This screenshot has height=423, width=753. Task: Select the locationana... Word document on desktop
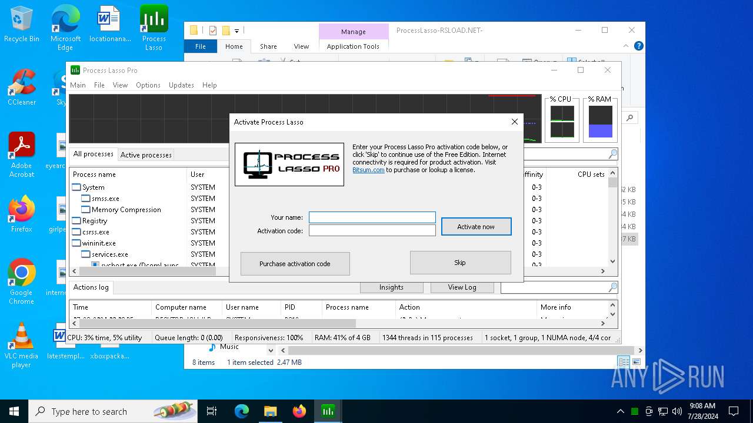[x=109, y=25]
